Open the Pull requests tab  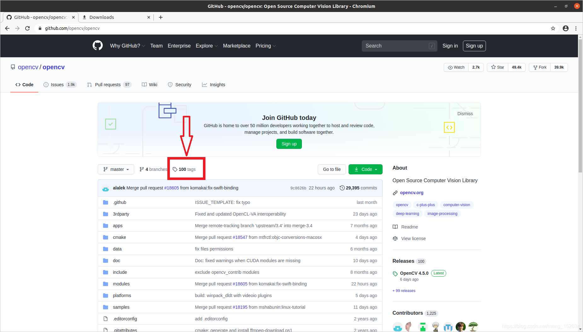tap(109, 85)
